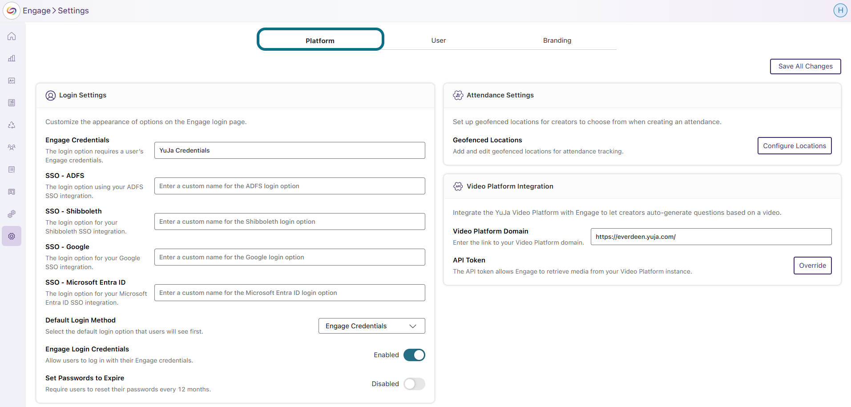Switch to the Platform tab
The image size is (851, 407).
[320, 40]
